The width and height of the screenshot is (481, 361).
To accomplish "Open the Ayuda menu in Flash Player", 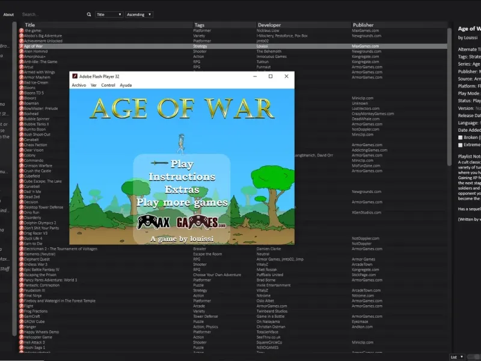I will coord(126,85).
